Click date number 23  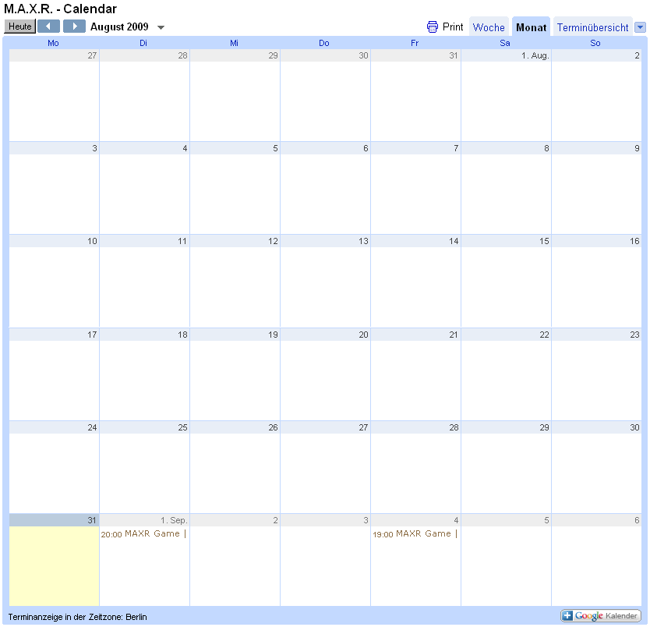coord(634,335)
